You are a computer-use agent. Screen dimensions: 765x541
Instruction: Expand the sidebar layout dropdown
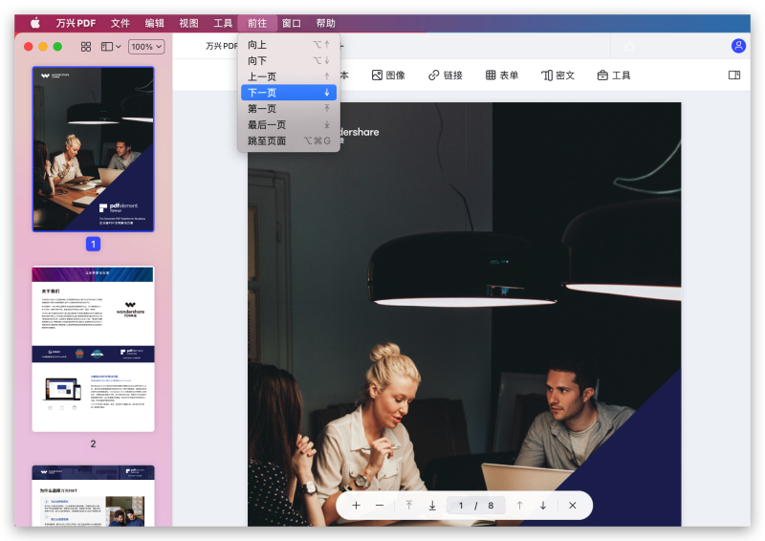point(111,46)
